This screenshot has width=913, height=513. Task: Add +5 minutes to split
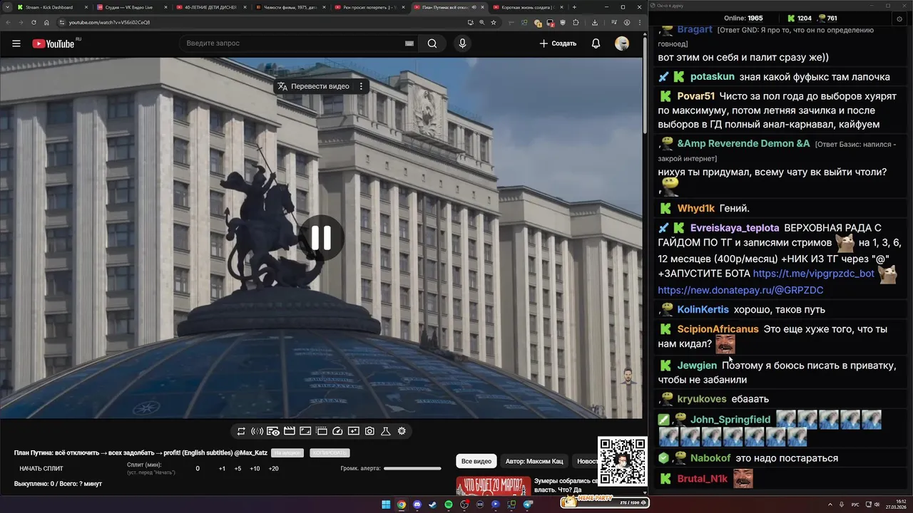click(238, 469)
